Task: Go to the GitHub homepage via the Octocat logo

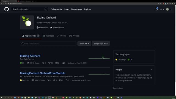Action: point(7,9)
